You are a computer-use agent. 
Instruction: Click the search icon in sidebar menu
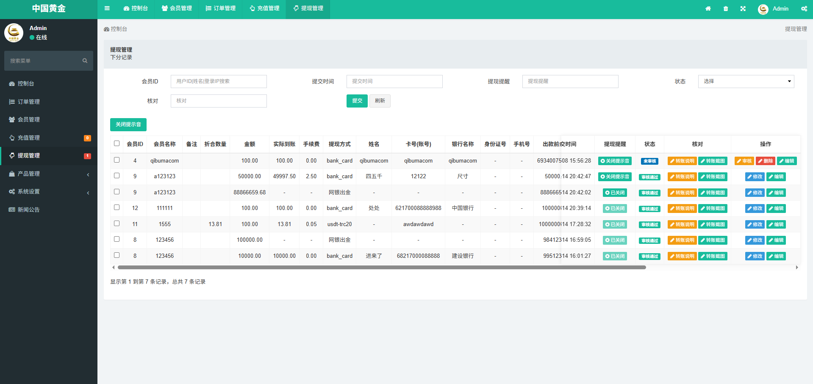[x=85, y=61]
